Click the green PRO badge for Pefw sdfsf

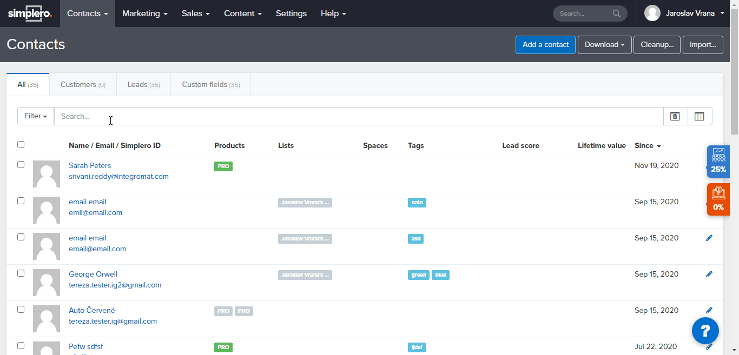click(223, 347)
